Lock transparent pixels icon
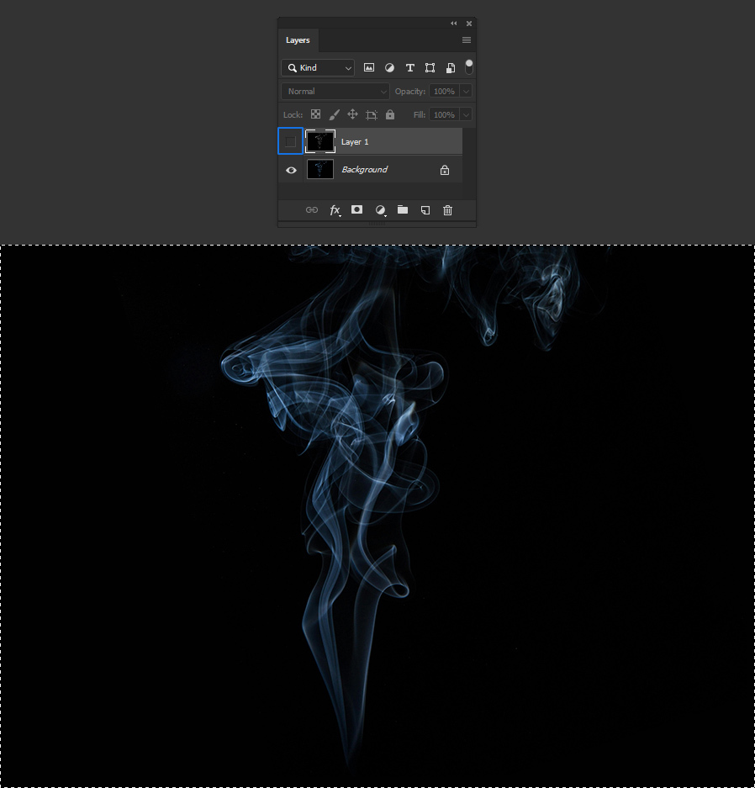755x788 pixels. tap(315, 114)
